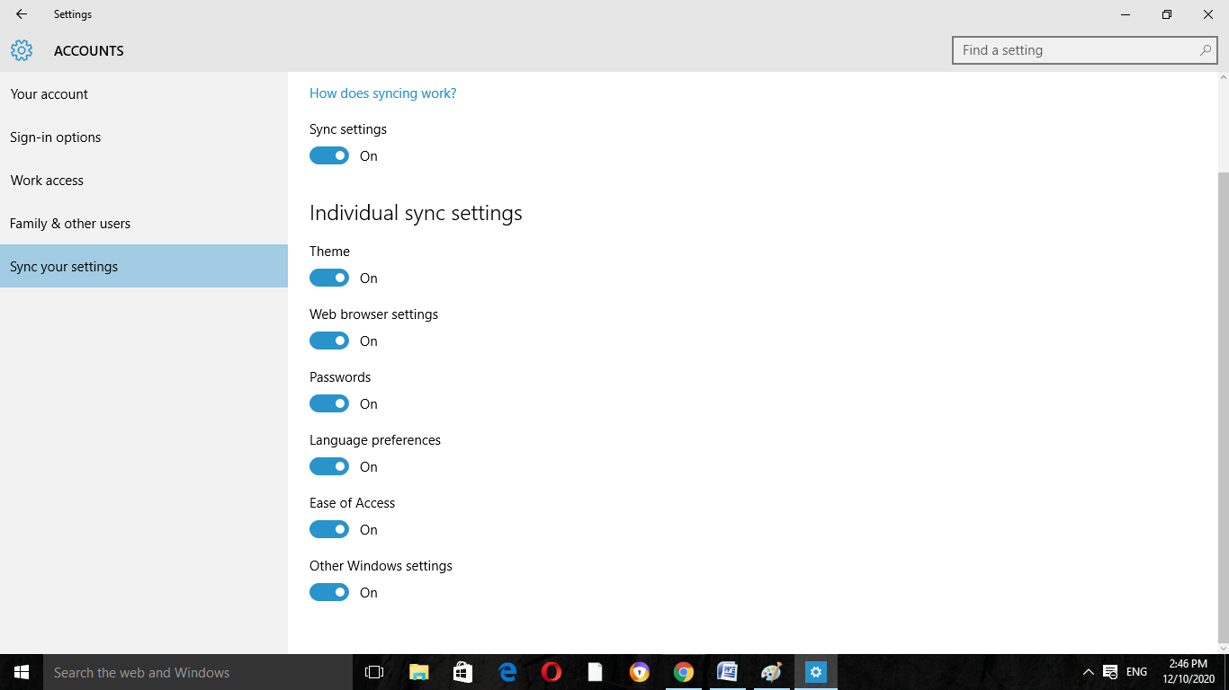Open Family & other users

(144, 223)
